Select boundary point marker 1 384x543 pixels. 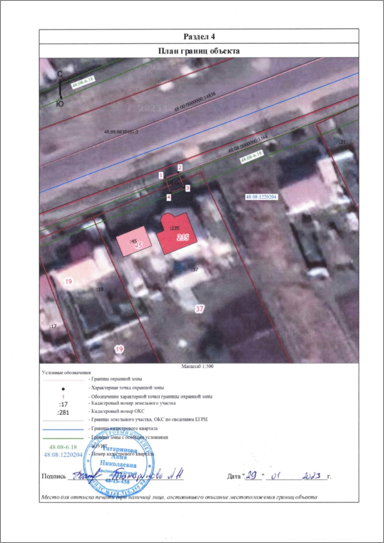click(x=161, y=175)
